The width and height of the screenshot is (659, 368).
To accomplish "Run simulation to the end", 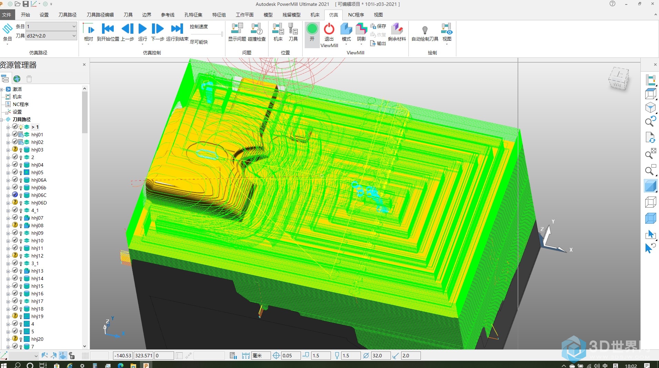I will pyautogui.click(x=177, y=32).
